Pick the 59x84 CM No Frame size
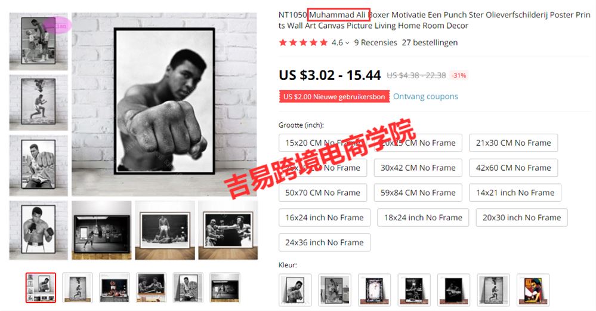Image resolution: width=596 pixels, height=311 pixels. click(418, 193)
